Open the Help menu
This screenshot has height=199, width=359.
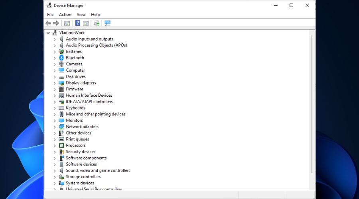coord(95,15)
